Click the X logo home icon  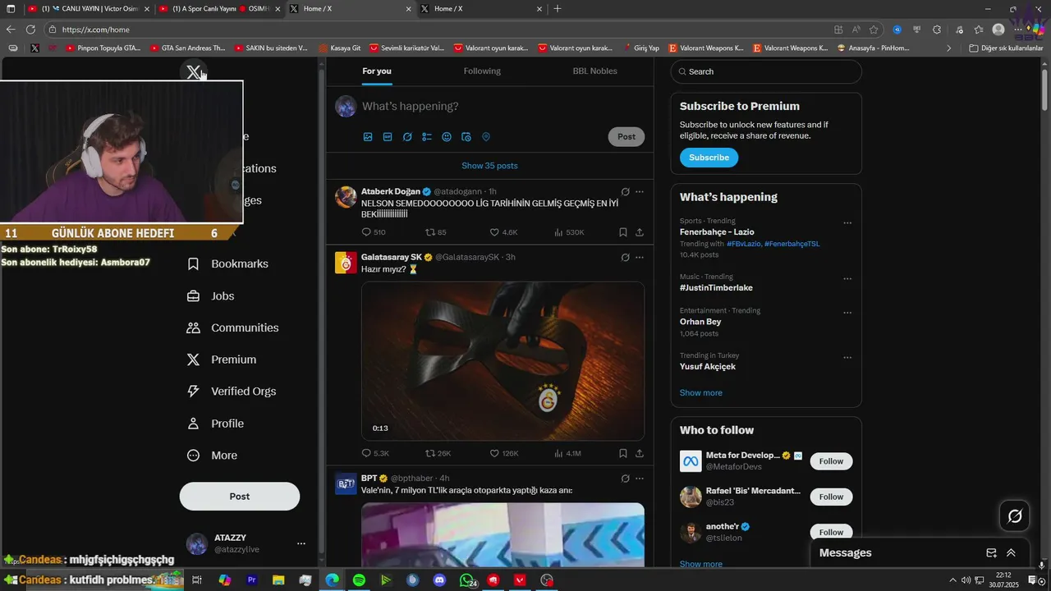click(x=193, y=72)
